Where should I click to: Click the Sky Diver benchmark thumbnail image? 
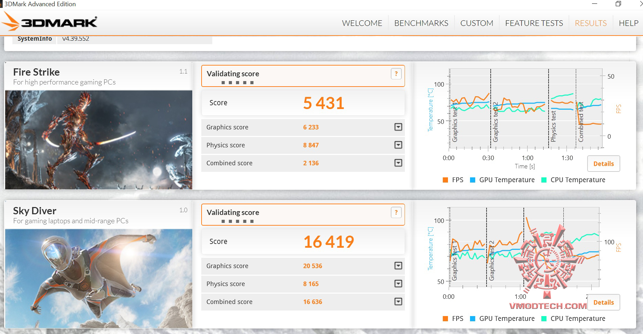click(x=99, y=278)
